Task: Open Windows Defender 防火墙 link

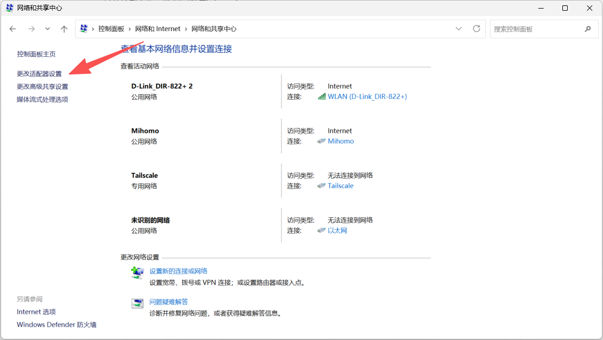Action: pyautogui.click(x=57, y=324)
